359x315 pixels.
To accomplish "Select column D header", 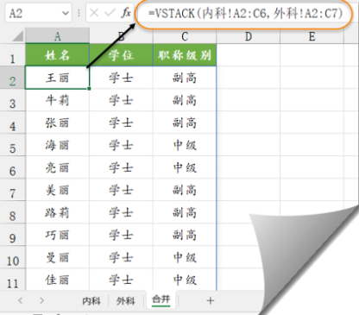I will pos(249,36).
